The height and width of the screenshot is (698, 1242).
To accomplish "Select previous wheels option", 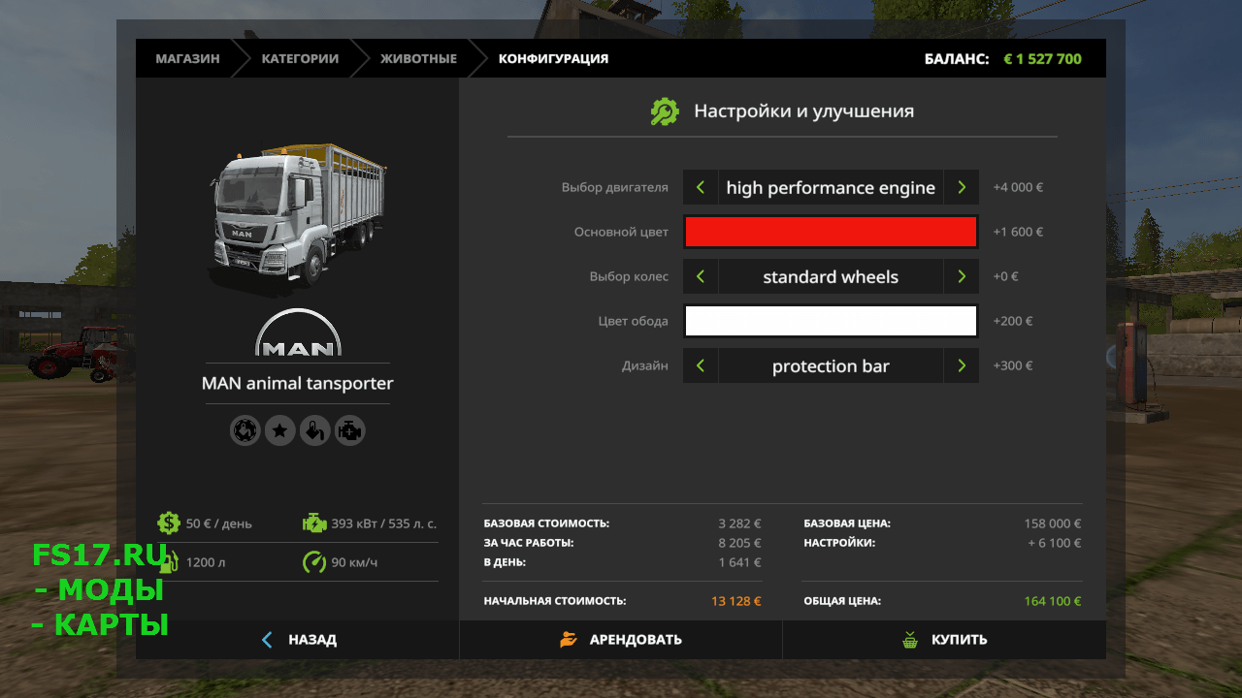I will pos(701,276).
